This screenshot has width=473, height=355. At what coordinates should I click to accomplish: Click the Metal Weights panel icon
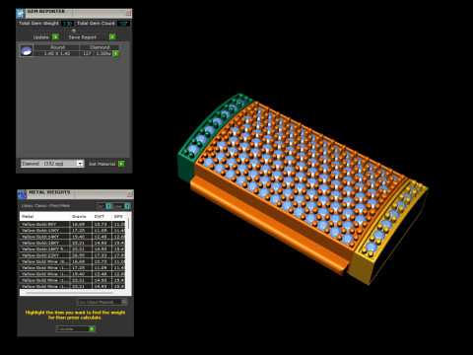point(22,194)
